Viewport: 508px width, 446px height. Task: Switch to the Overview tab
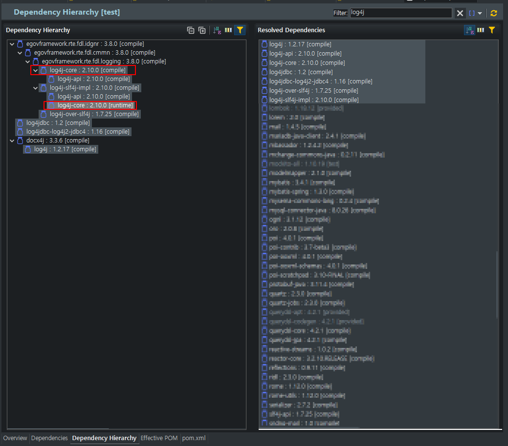[x=15, y=438]
